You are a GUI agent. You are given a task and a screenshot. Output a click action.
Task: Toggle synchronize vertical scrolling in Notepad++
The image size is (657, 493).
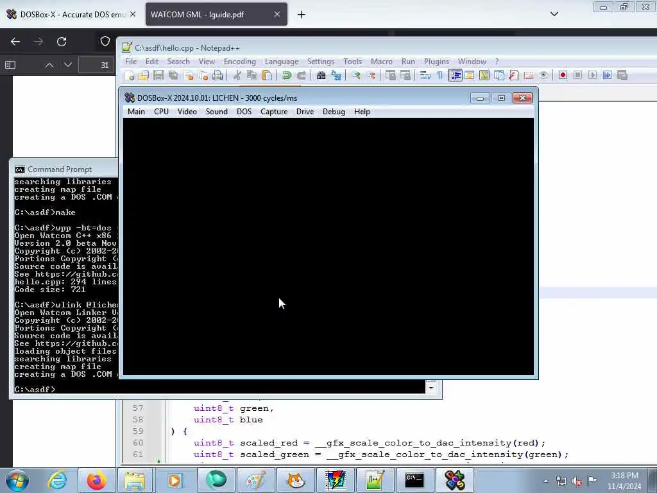pyautogui.click(x=391, y=76)
